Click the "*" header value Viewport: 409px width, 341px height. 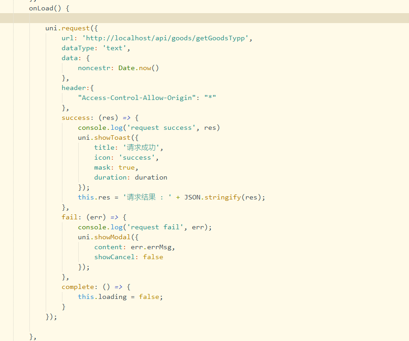pyautogui.click(x=210, y=98)
